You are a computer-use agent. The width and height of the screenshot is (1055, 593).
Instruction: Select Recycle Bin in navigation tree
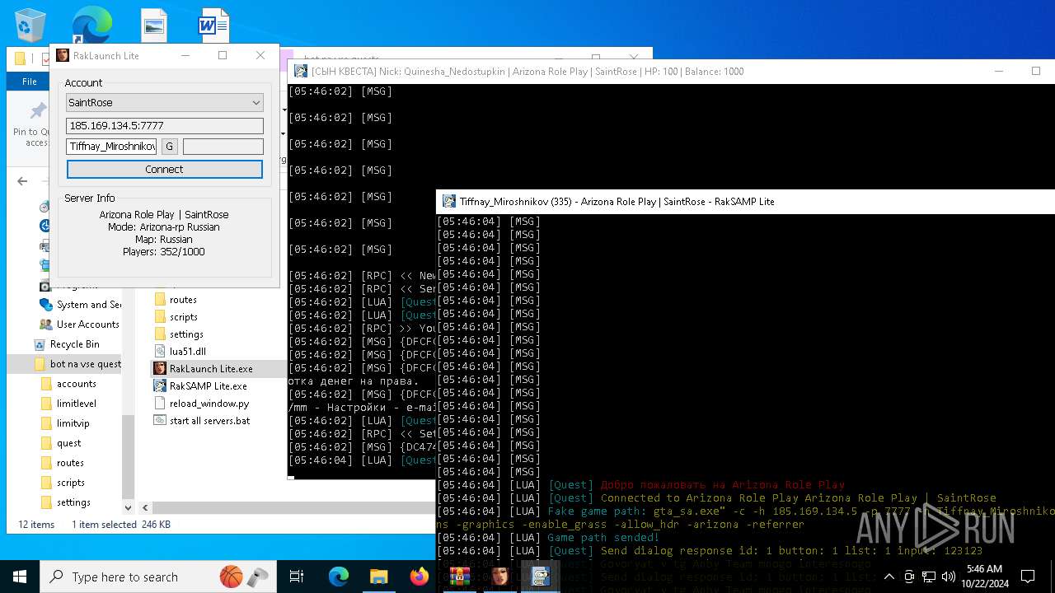pos(67,344)
